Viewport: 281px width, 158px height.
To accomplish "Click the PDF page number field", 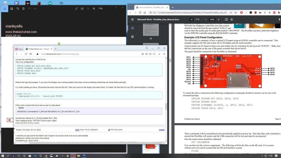I will click(192, 19).
